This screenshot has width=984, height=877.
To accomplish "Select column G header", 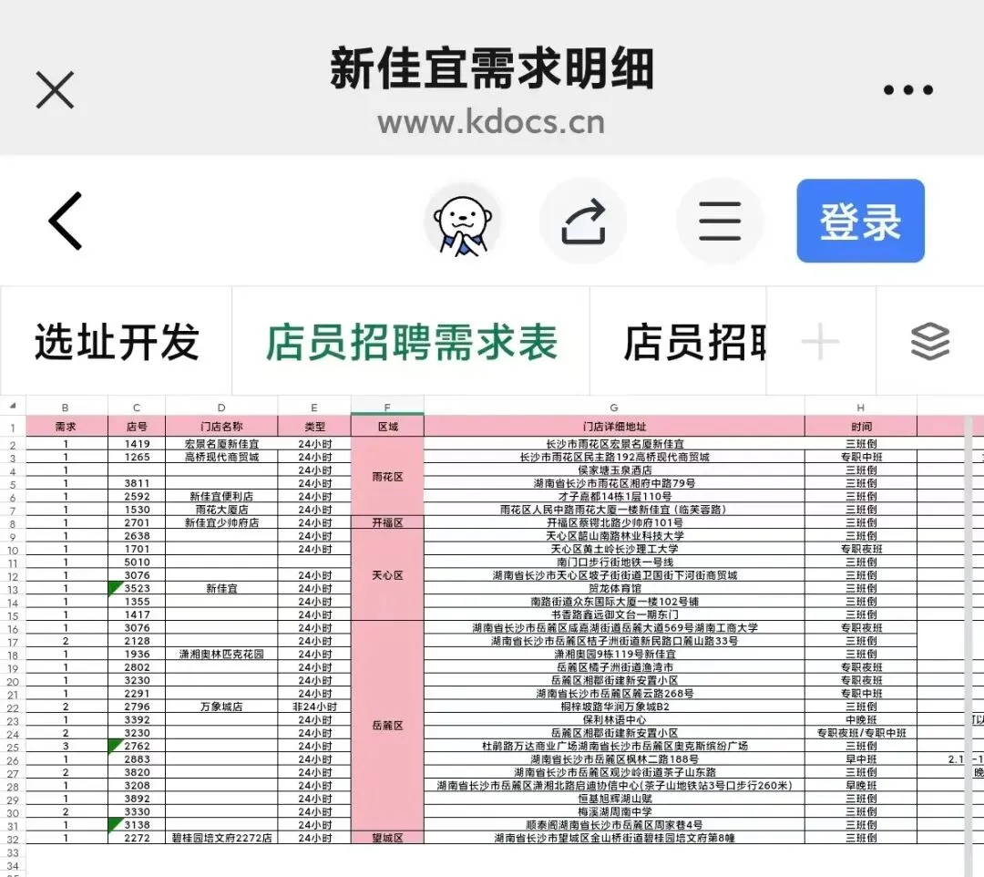I will (614, 407).
